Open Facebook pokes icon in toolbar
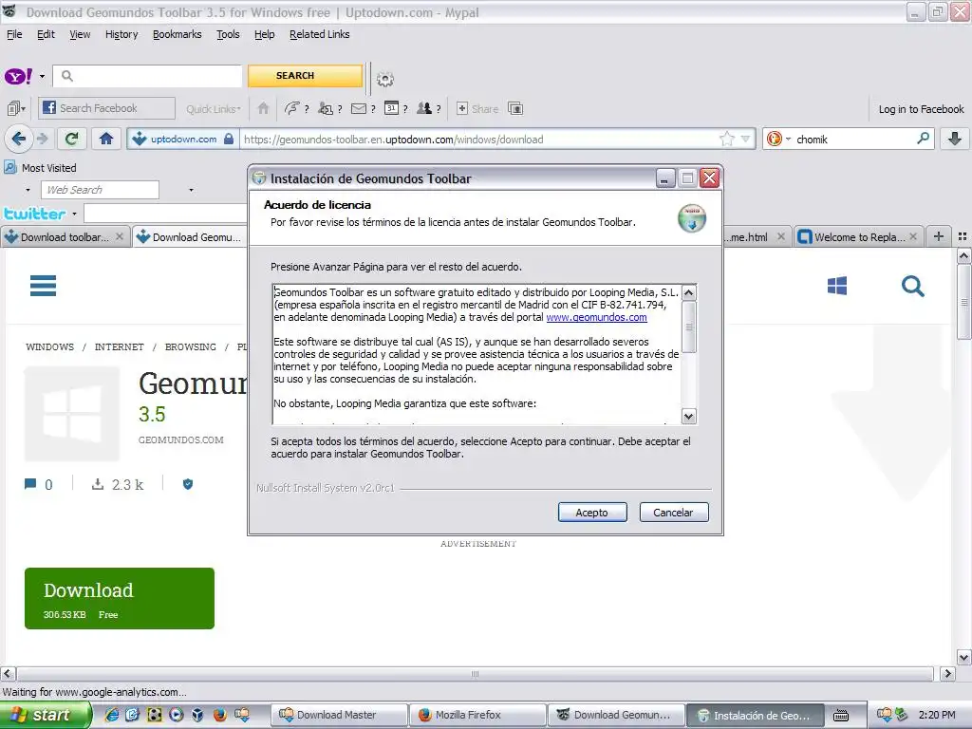 291,108
